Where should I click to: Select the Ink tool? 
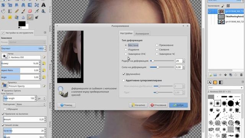pyautogui.click(x=43, y=11)
